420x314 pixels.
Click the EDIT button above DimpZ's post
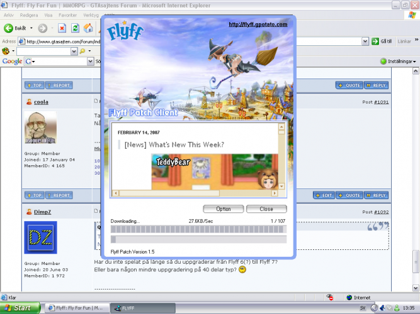tap(324, 195)
